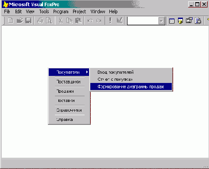209x169 pixels.
Task: Click the Redo arrow icon
Action: coord(99,21)
